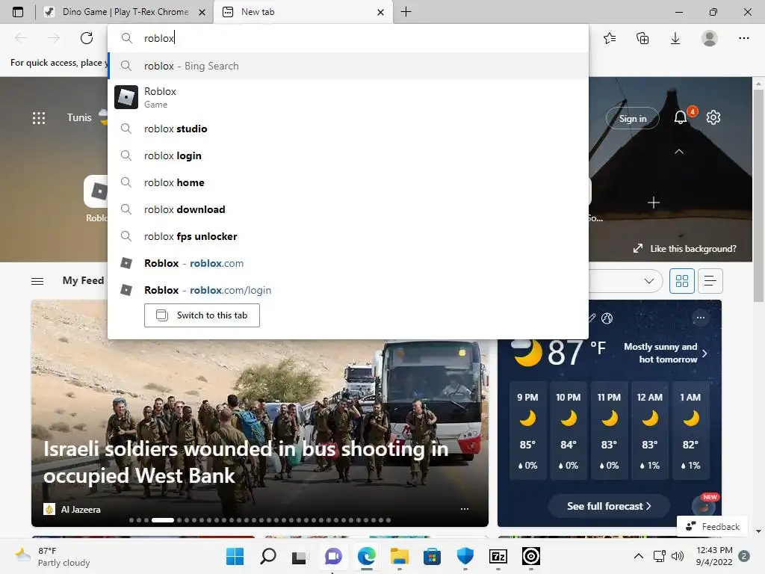Add a quick link with plus icon
Viewport: 765px width, 574px height.
click(x=653, y=203)
